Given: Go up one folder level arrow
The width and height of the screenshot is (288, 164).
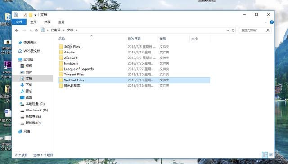Looking at the screenshot, I should 36,31.
